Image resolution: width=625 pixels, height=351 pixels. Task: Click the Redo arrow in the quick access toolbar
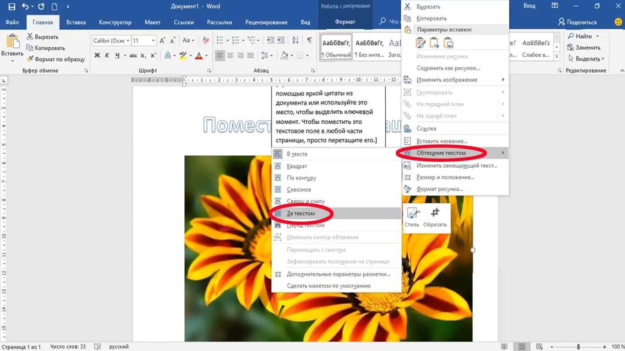pyautogui.click(x=41, y=6)
